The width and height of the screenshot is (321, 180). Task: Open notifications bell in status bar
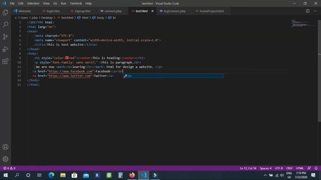(x=316, y=168)
